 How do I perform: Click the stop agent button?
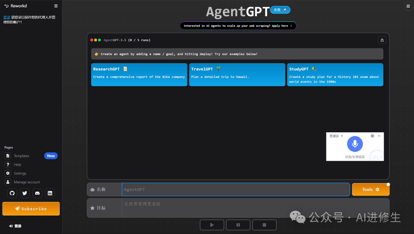coord(264,225)
